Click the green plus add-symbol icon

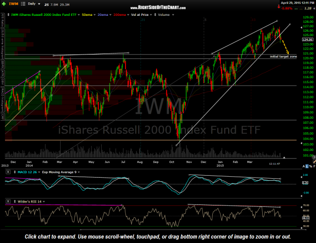click(x=3, y=4)
